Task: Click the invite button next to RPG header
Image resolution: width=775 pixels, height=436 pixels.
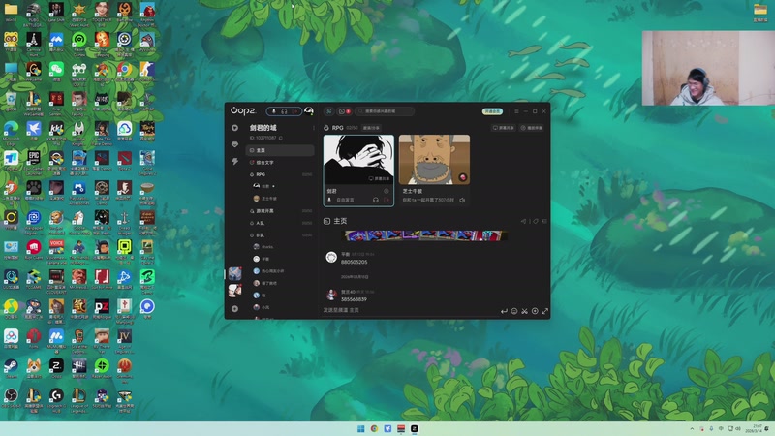Action: [372, 128]
